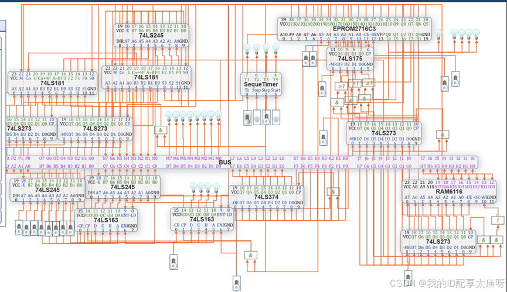This screenshot has height=292, width=507.
Task: Select the left & gate beside the bottom-right 74LS273
Action: coord(484,240)
